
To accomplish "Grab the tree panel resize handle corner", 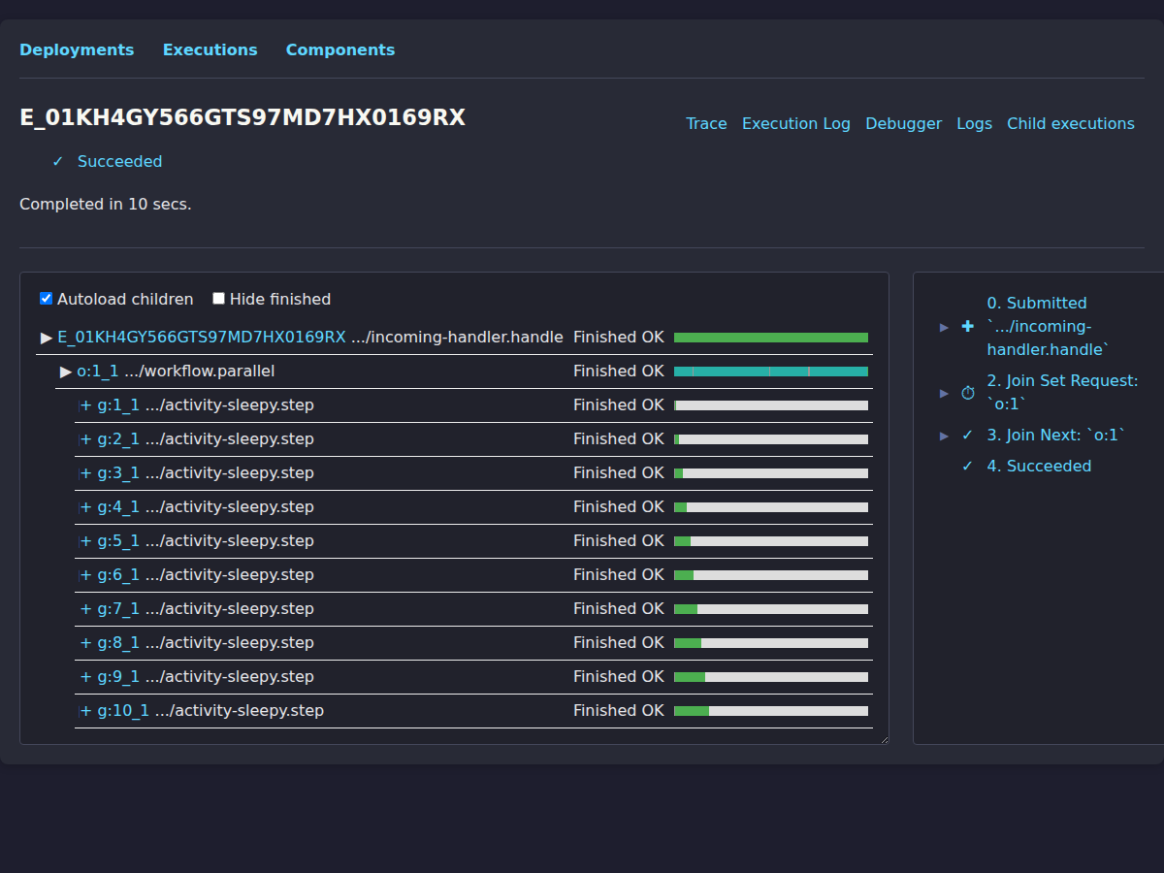I will point(884,739).
